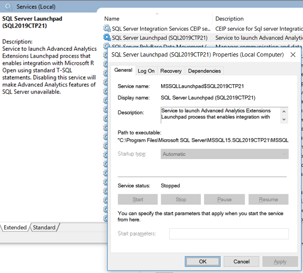Click the CEIP service description cell
Viewport: 303px width, 273px height.
tap(259, 29)
